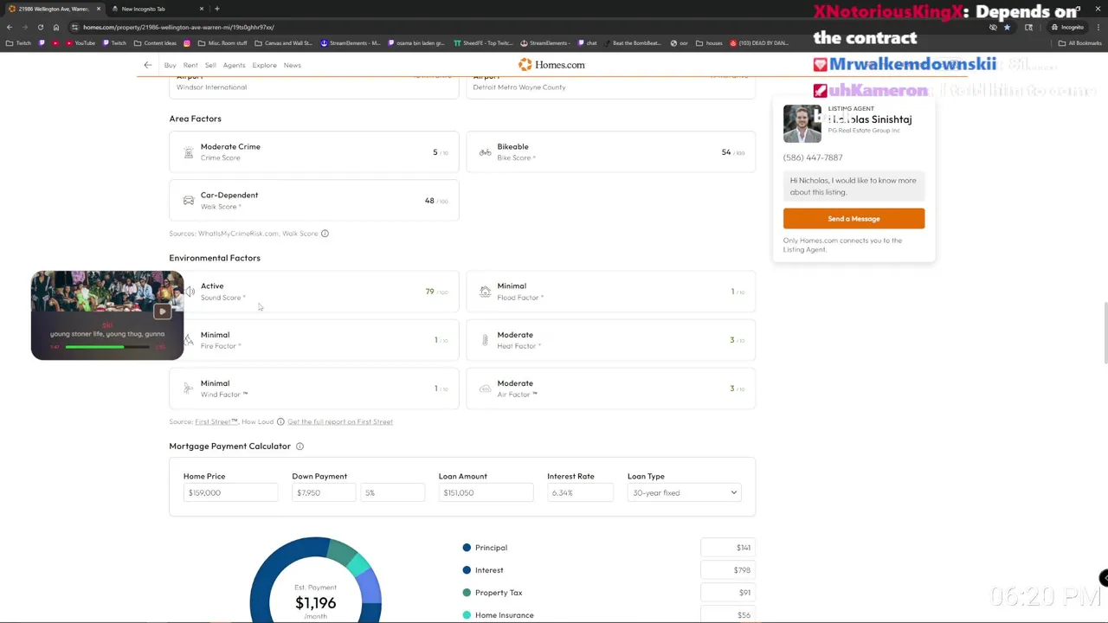
Task: Open the Sell menu
Action: pos(210,65)
